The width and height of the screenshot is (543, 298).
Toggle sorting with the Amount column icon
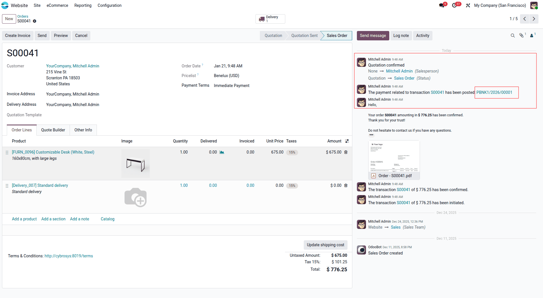click(347, 141)
